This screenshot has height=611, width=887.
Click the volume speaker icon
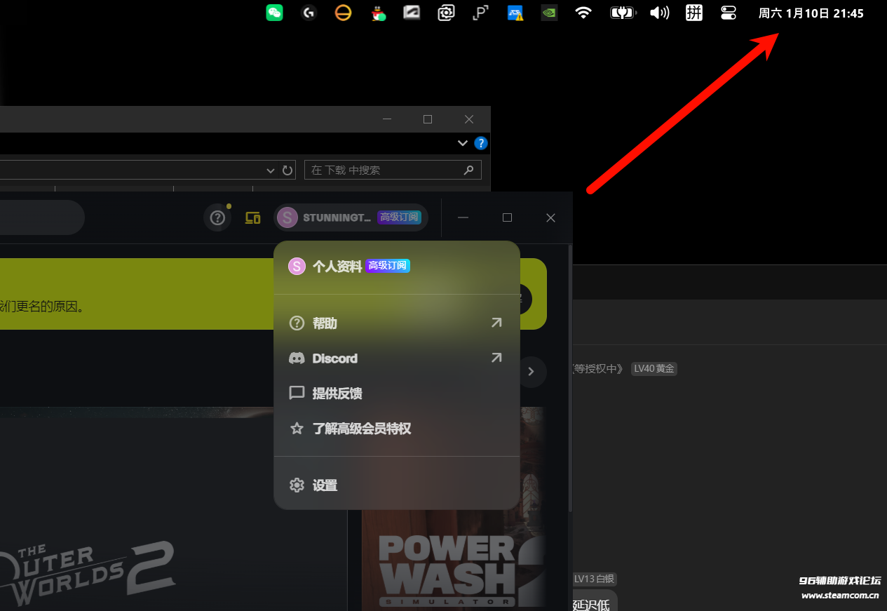pos(659,13)
